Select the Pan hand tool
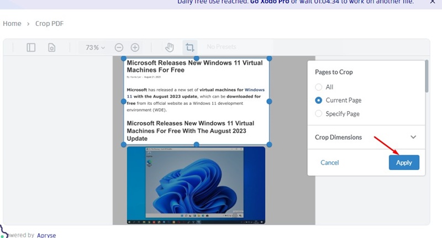Viewport: 442px width, 238px height. point(170,47)
